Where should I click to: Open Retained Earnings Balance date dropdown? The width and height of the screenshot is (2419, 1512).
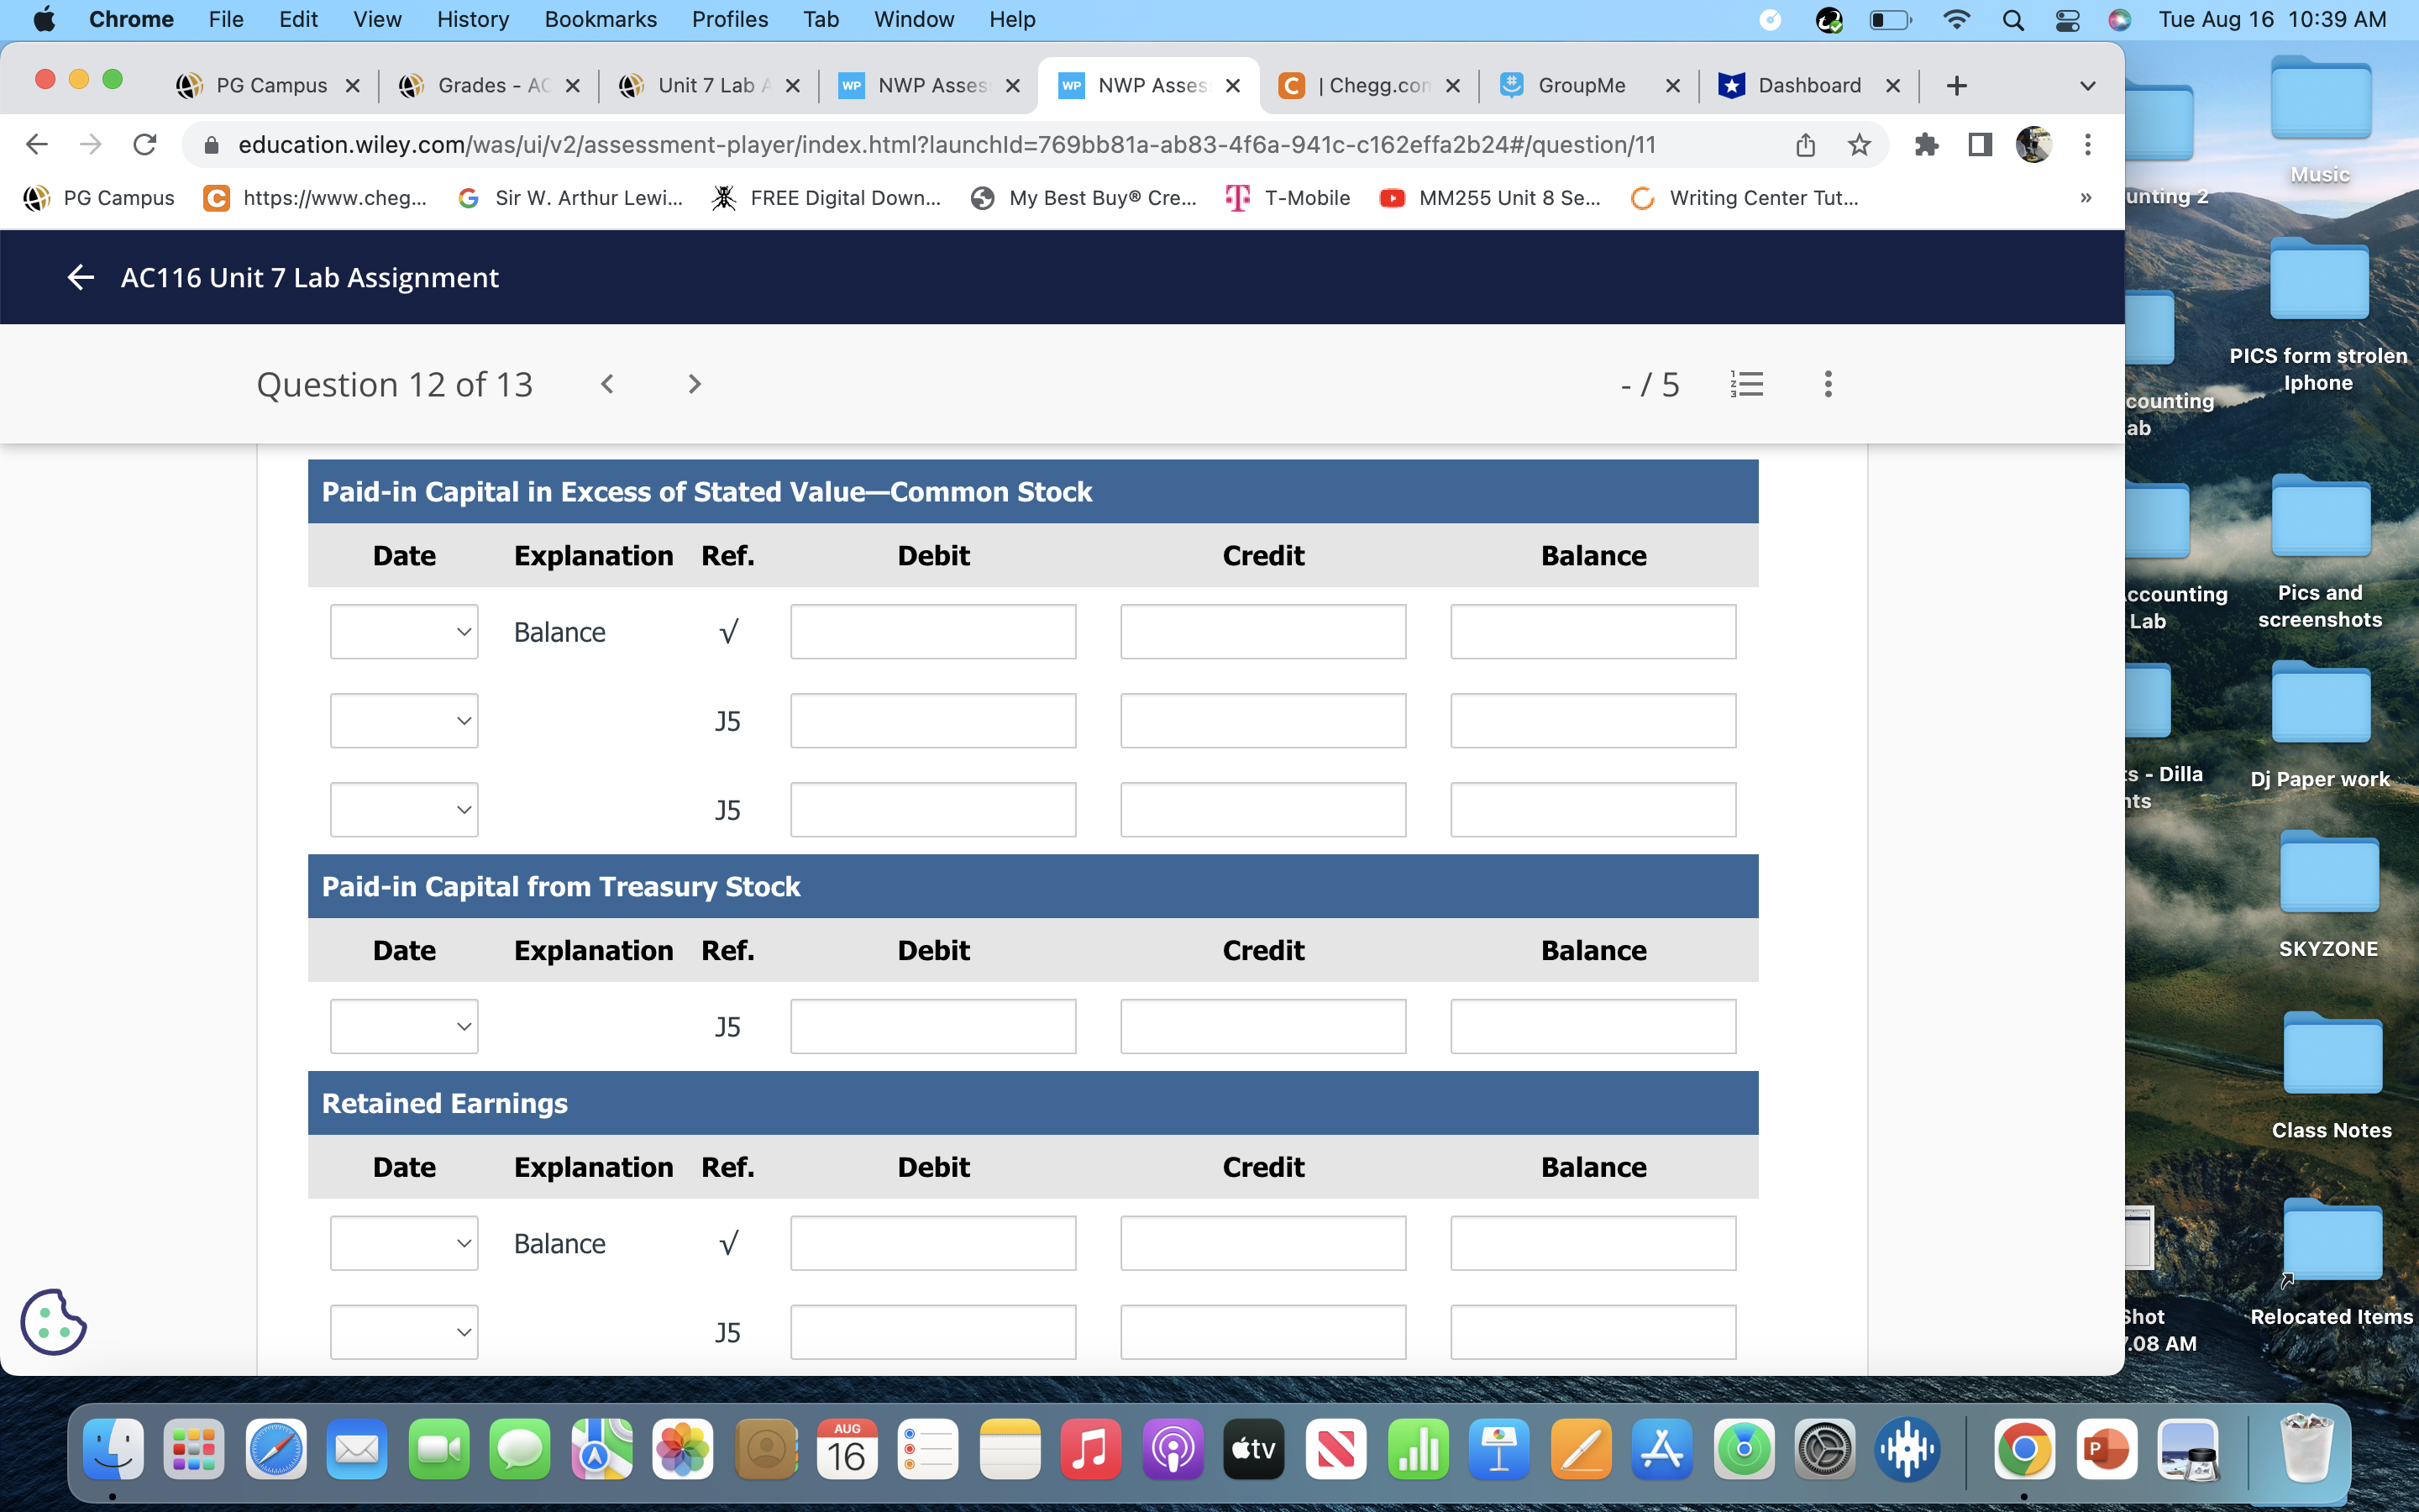point(404,1243)
